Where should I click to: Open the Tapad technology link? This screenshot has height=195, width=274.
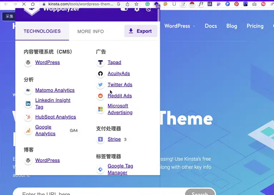(114, 62)
